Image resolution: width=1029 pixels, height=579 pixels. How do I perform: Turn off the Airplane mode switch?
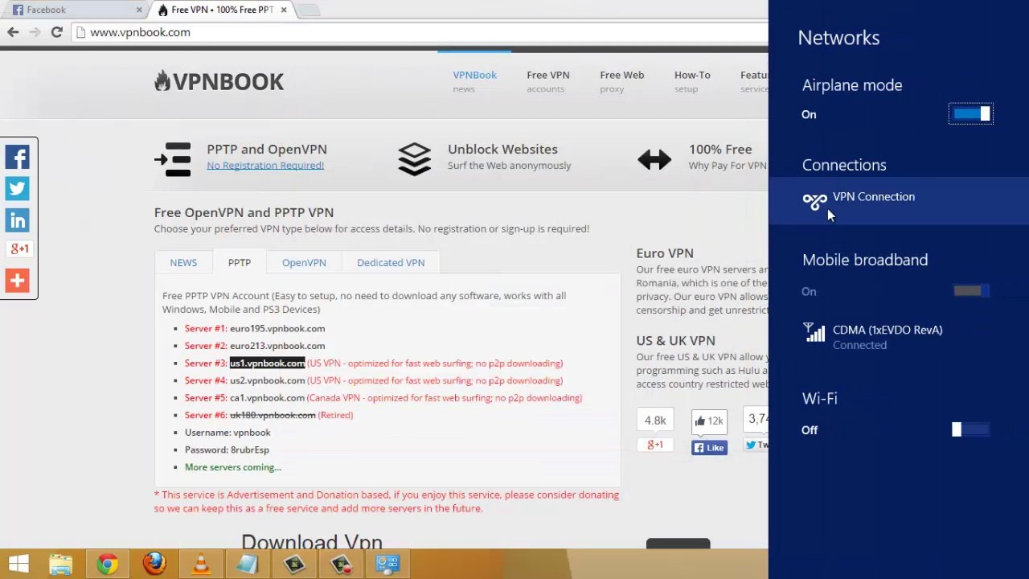(971, 114)
